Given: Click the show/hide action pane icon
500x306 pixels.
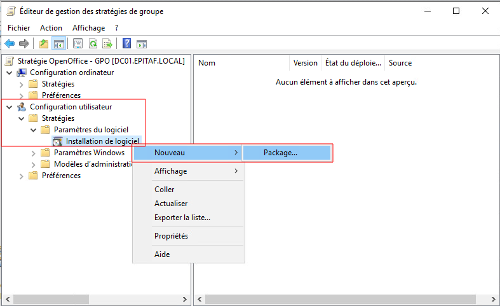Looking at the screenshot, I should tap(142, 43).
